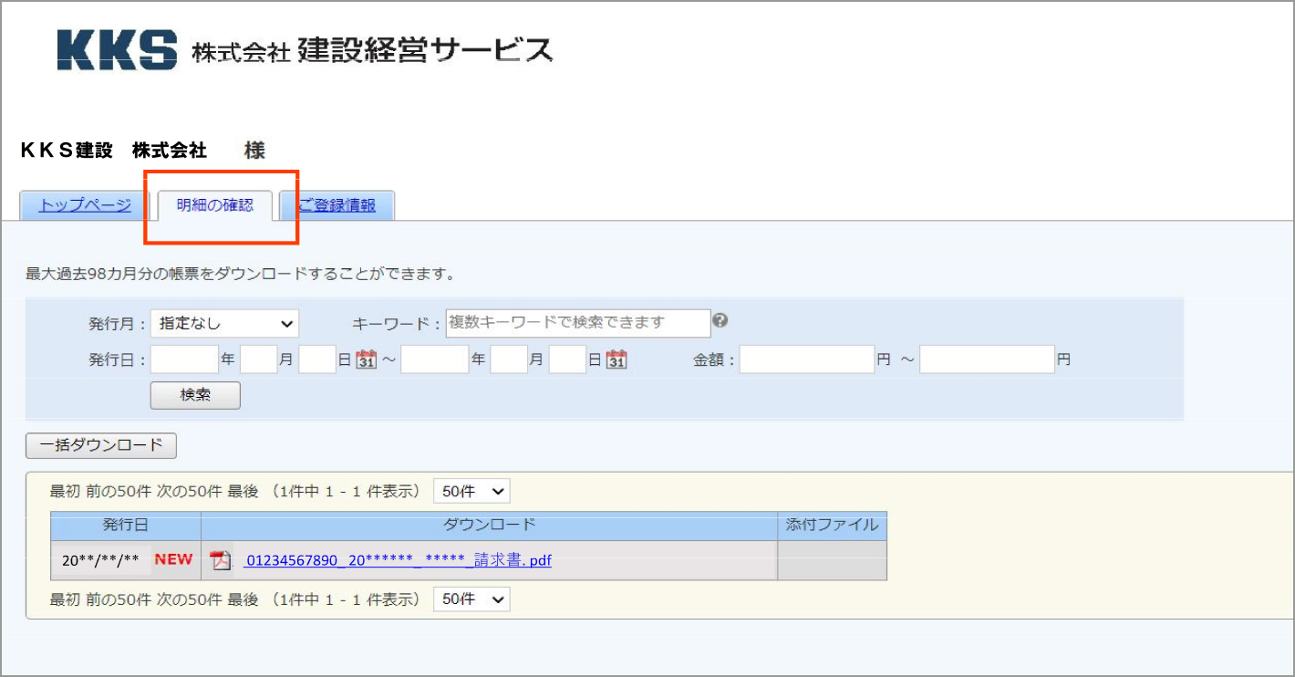Click the minimum 金額 amount field

tap(807, 359)
